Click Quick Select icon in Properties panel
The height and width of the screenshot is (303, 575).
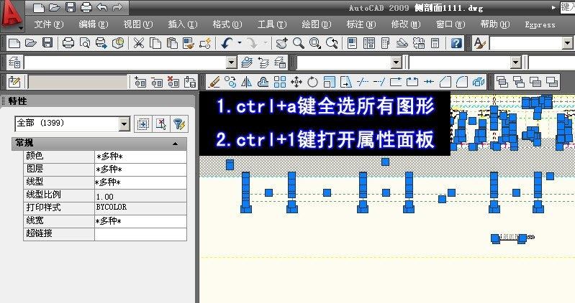click(x=180, y=124)
